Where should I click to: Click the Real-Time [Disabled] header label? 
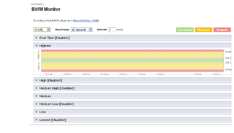pyautogui.click(x=55, y=38)
